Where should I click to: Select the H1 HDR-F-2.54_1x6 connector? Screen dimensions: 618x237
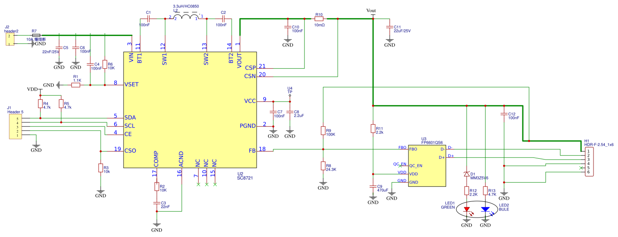click(588, 160)
